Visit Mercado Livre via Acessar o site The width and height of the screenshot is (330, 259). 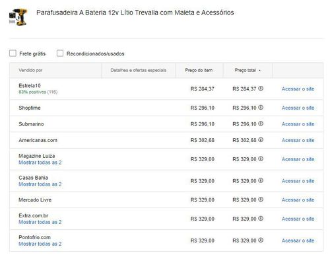pos(298,200)
